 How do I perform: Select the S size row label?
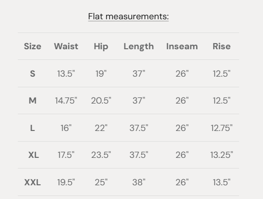pyautogui.click(x=32, y=74)
